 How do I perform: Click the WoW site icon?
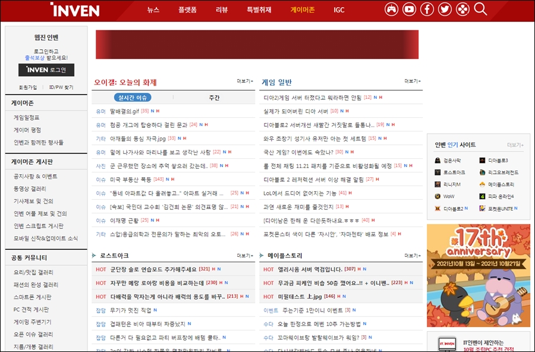[x=438, y=196]
